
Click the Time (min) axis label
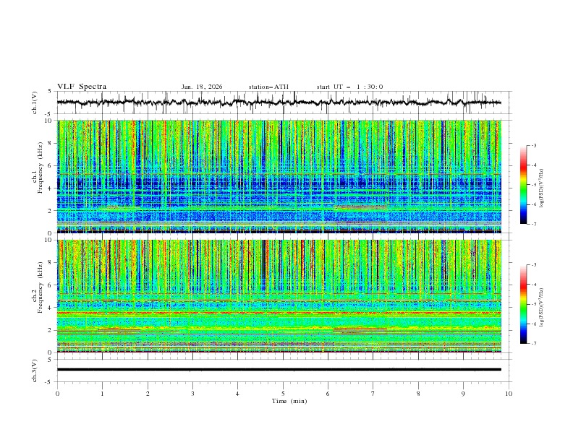[x=289, y=401]
